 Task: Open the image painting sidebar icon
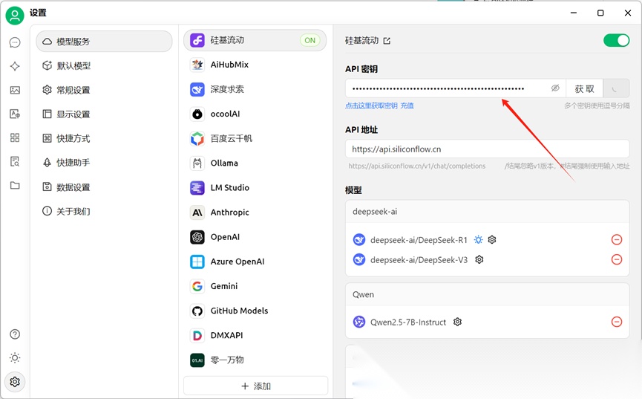pos(15,90)
